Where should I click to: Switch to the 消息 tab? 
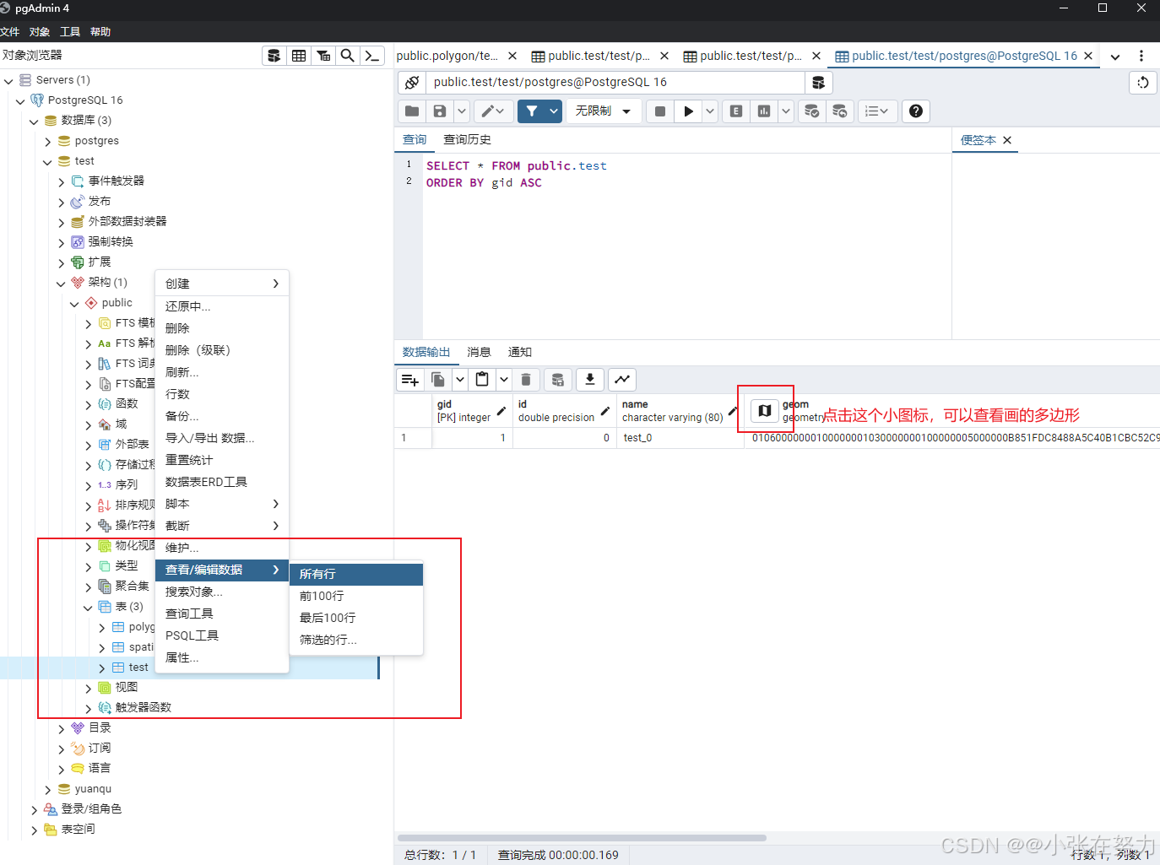pyautogui.click(x=479, y=352)
